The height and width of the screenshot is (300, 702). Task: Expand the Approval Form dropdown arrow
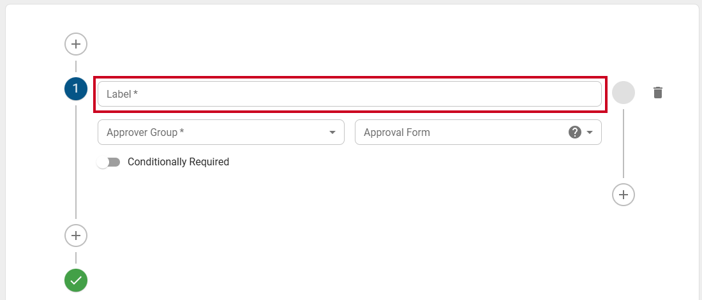[x=590, y=132]
